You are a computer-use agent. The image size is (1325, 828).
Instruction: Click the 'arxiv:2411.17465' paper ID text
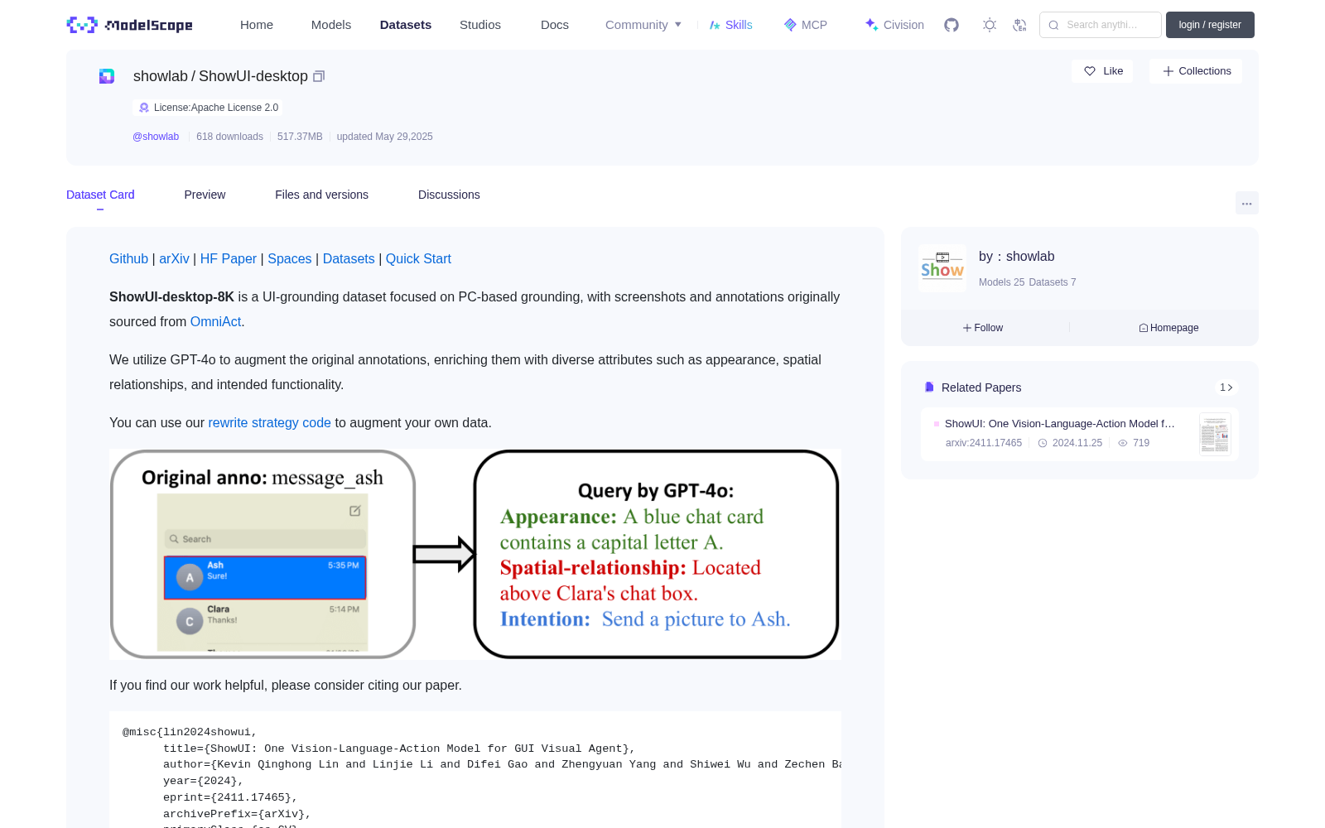tap(983, 443)
